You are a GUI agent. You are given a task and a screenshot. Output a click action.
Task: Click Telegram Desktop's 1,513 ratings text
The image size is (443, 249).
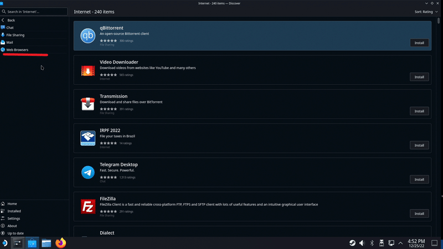[127, 177]
